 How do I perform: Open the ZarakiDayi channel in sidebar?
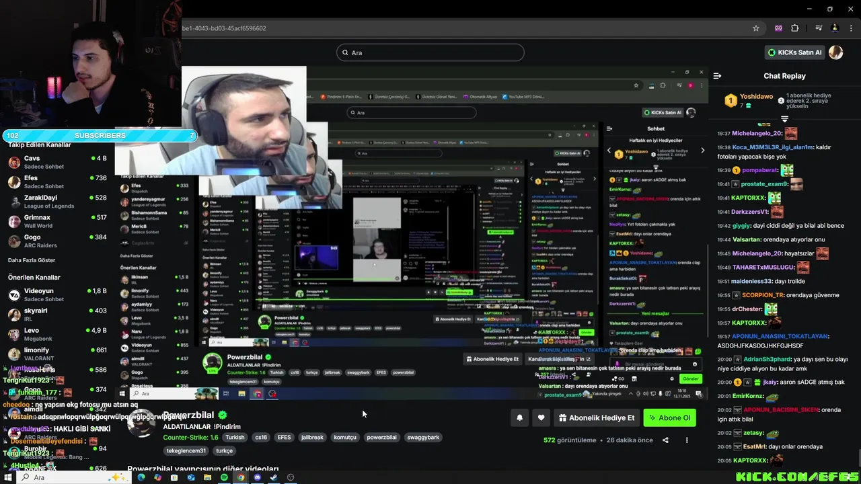click(57, 202)
